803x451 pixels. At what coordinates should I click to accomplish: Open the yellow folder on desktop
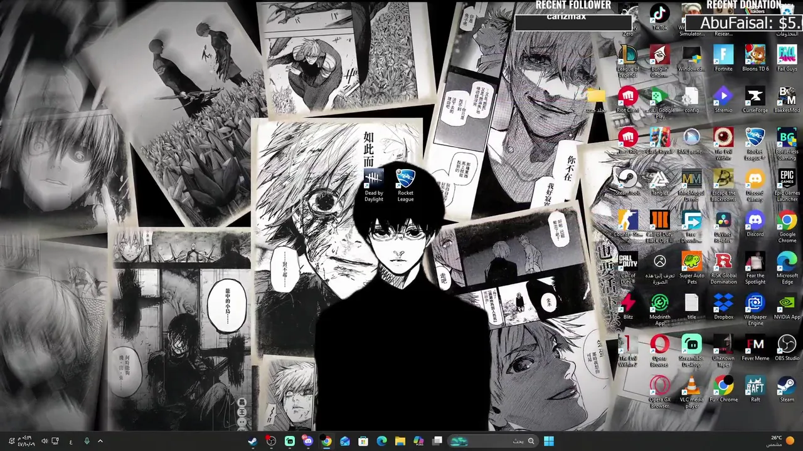(x=596, y=100)
